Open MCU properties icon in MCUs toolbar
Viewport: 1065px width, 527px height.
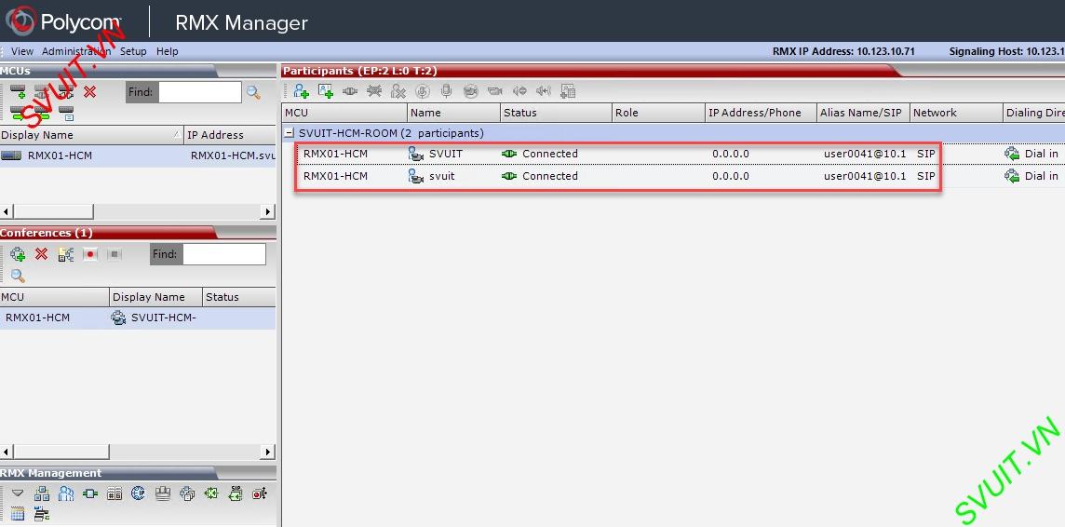[66, 112]
